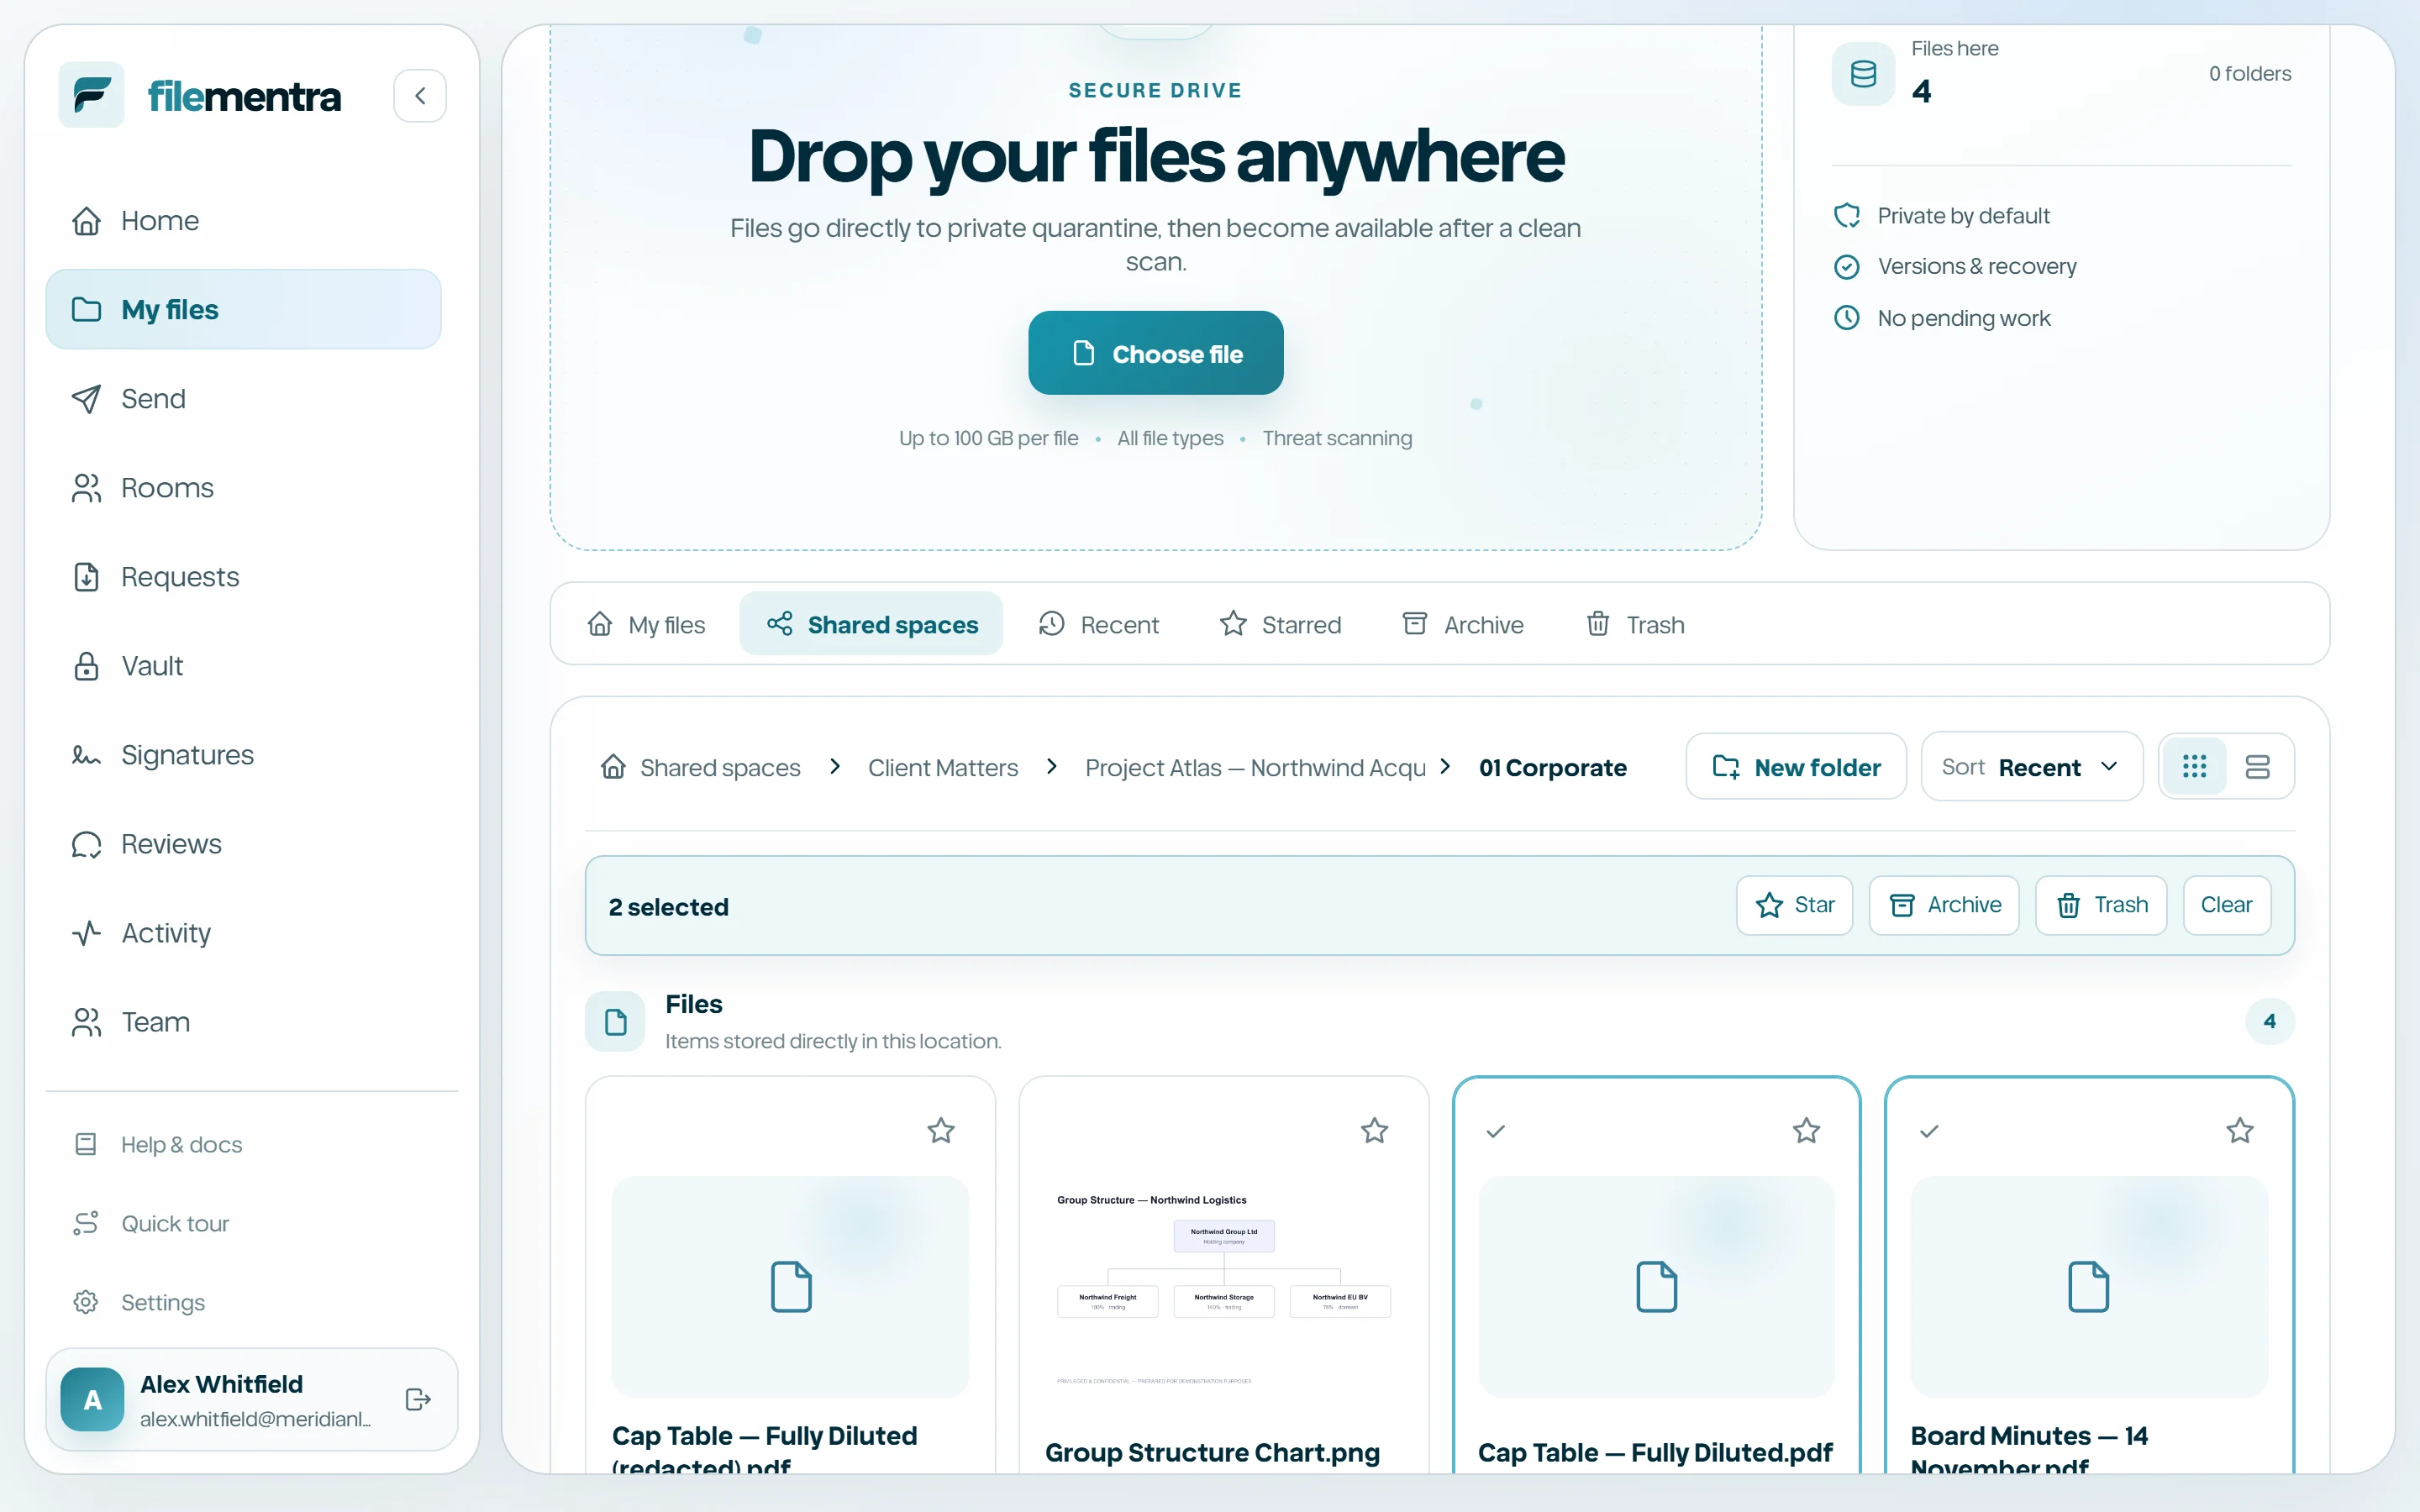The image size is (2420, 1512).
Task: Start the Quick tour
Action: point(243,1223)
